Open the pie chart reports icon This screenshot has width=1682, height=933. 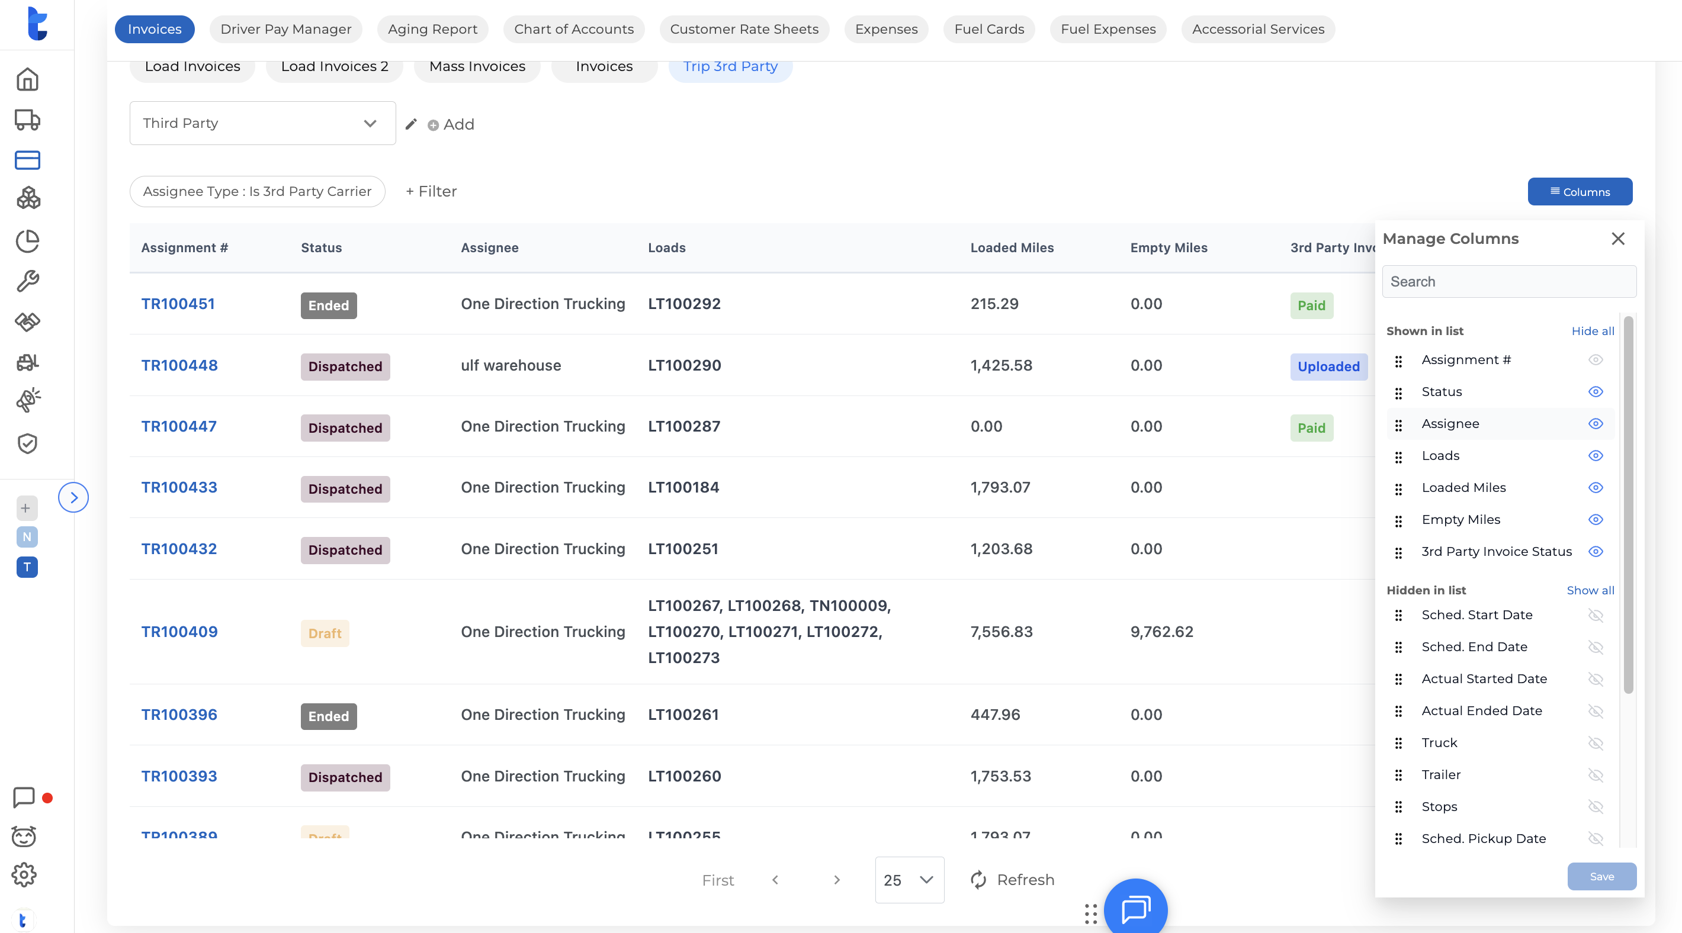27,241
